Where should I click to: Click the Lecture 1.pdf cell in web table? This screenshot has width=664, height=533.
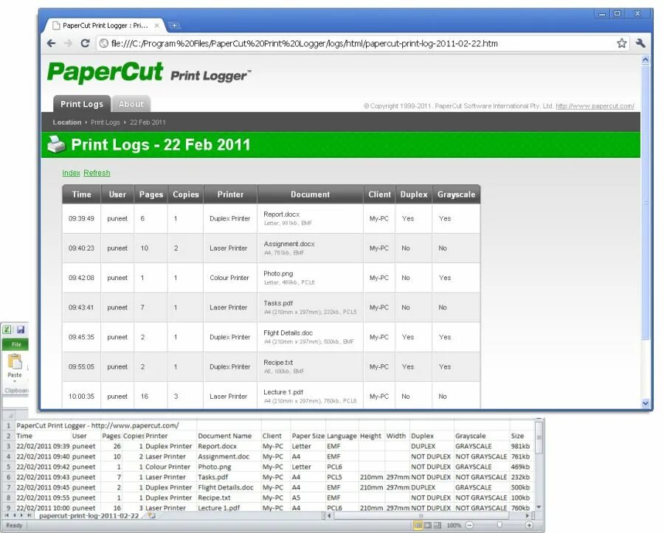(x=310, y=396)
